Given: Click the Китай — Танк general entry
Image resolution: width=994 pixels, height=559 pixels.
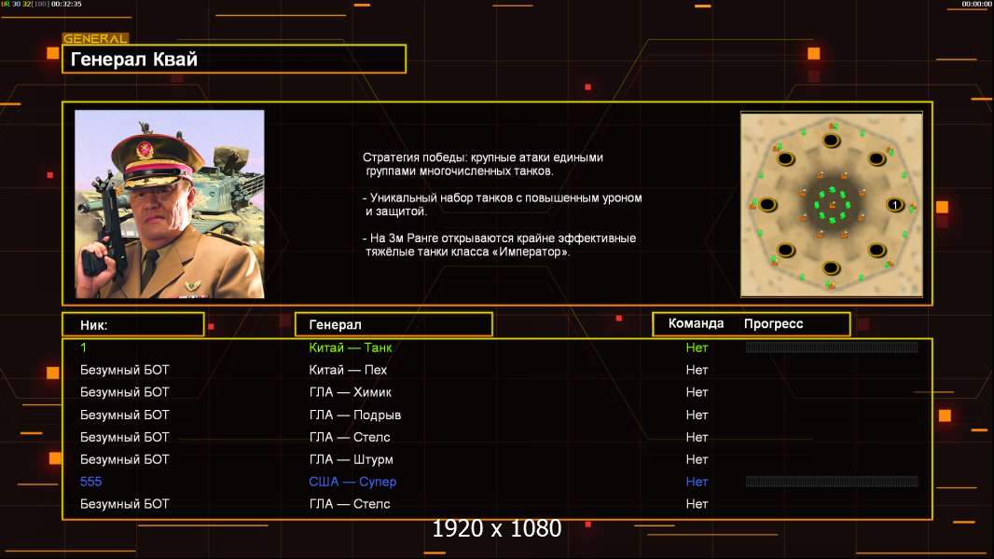Looking at the screenshot, I should point(351,348).
